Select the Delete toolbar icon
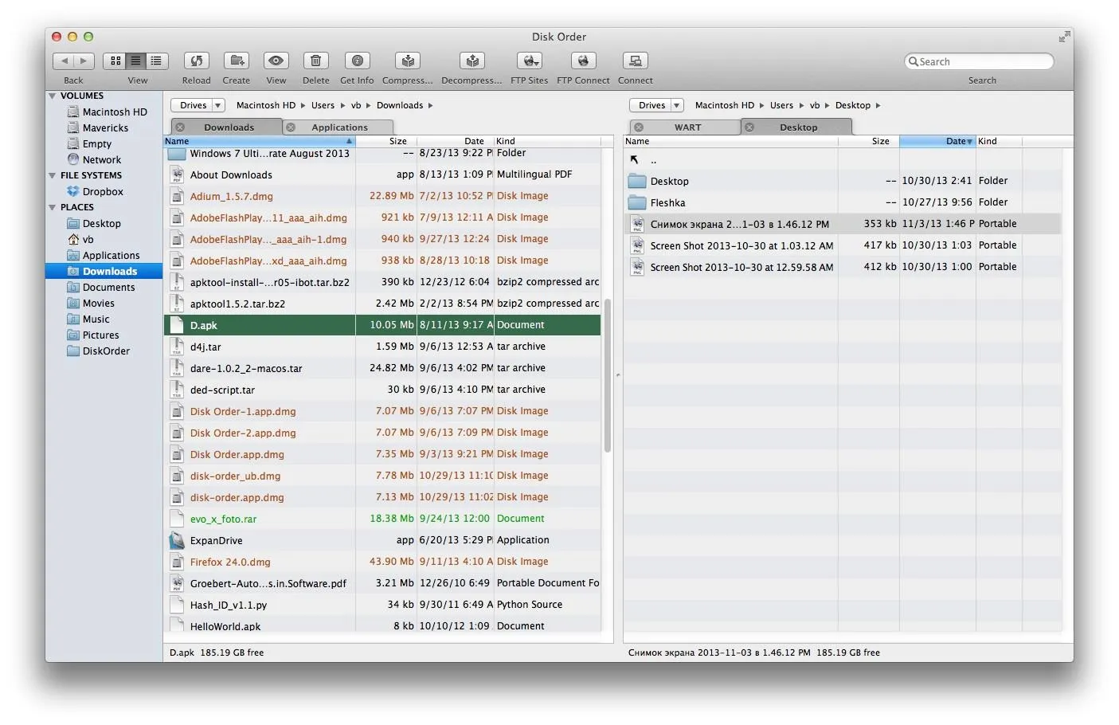 click(315, 61)
